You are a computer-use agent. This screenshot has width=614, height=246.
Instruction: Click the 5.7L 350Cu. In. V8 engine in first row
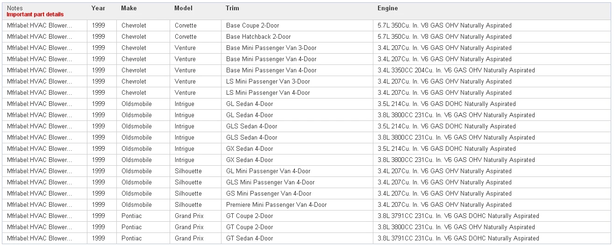pyautogui.click(x=445, y=26)
